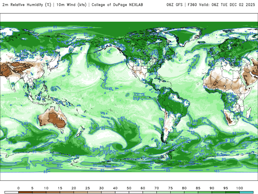The image size is (258, 194).
Task: Click the 'F360 Valid: 06Z TUE DEC 02 2025' text
Action: [x=221, y=5]
